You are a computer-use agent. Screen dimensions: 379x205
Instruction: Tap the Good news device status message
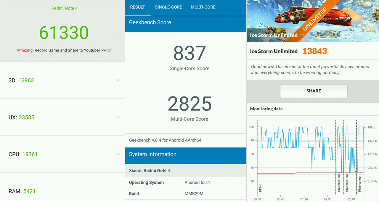[310, 70]
